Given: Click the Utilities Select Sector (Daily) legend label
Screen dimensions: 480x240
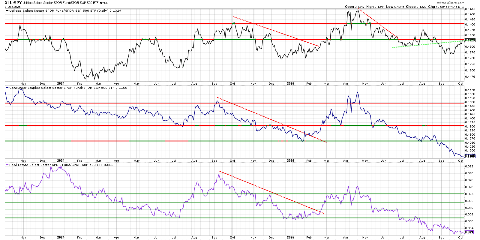Looking at the screenshot, I should (x=65, y=10).
